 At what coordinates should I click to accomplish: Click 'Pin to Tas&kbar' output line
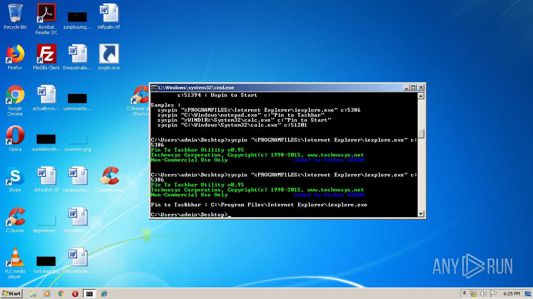tap(259, 205)
